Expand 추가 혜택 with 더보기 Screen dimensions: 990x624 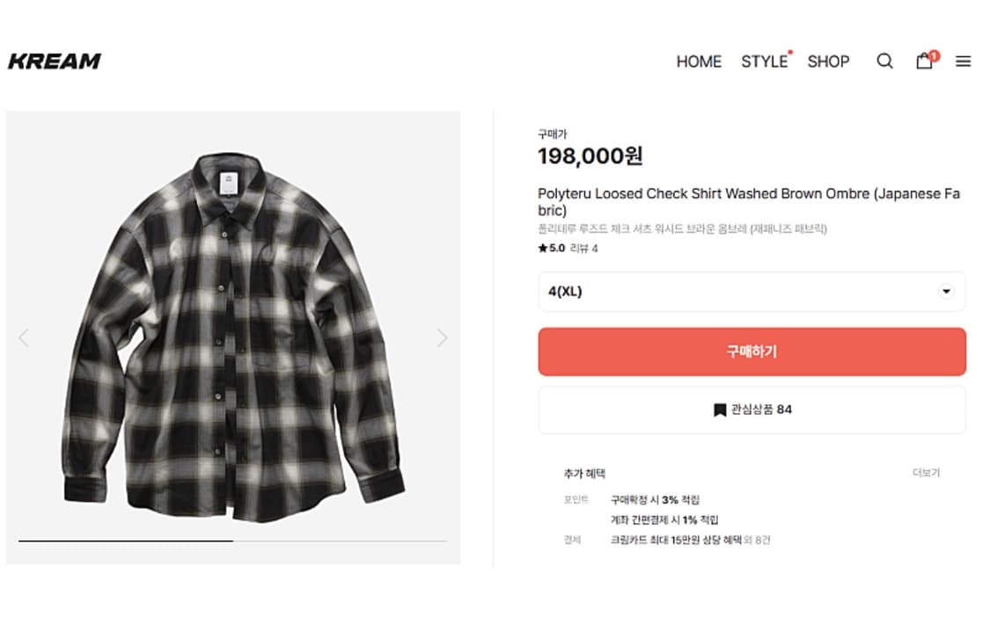[x=926, y=473]
